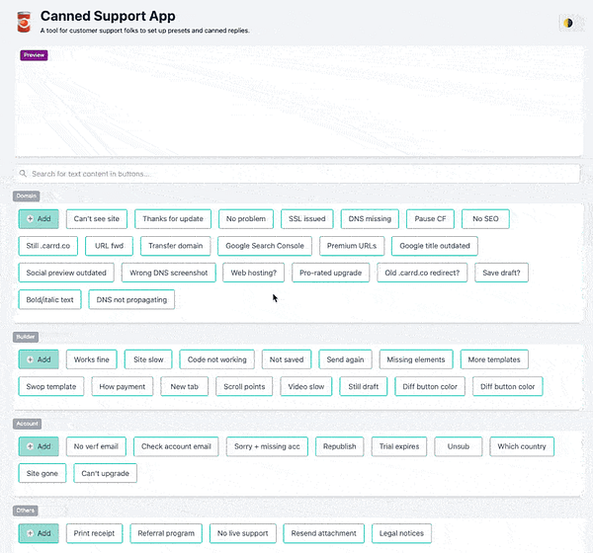Choose the Social preview outdated reply
The height and width of the screenshot is (553, 593).
(66, 273)
